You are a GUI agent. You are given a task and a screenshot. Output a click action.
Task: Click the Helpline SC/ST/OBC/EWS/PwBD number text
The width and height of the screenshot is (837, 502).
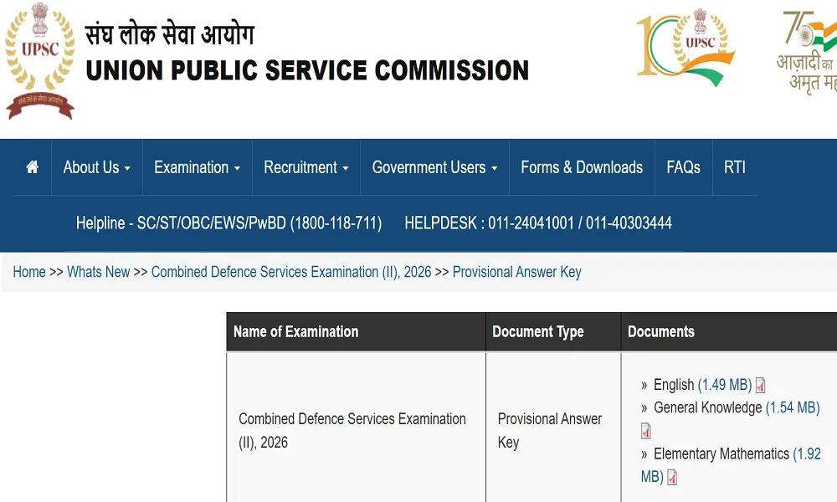pyautogui.click(x=229, y=223)
